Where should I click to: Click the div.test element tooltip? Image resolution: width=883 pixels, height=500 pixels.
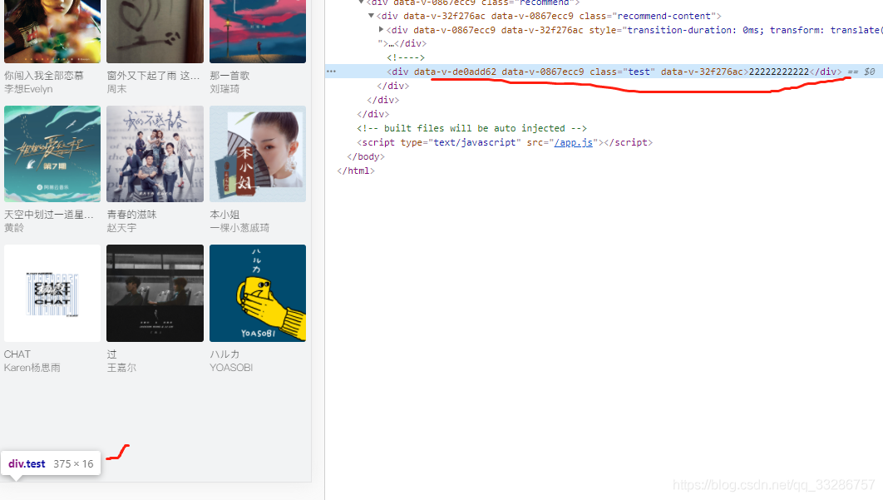(51, 464)
